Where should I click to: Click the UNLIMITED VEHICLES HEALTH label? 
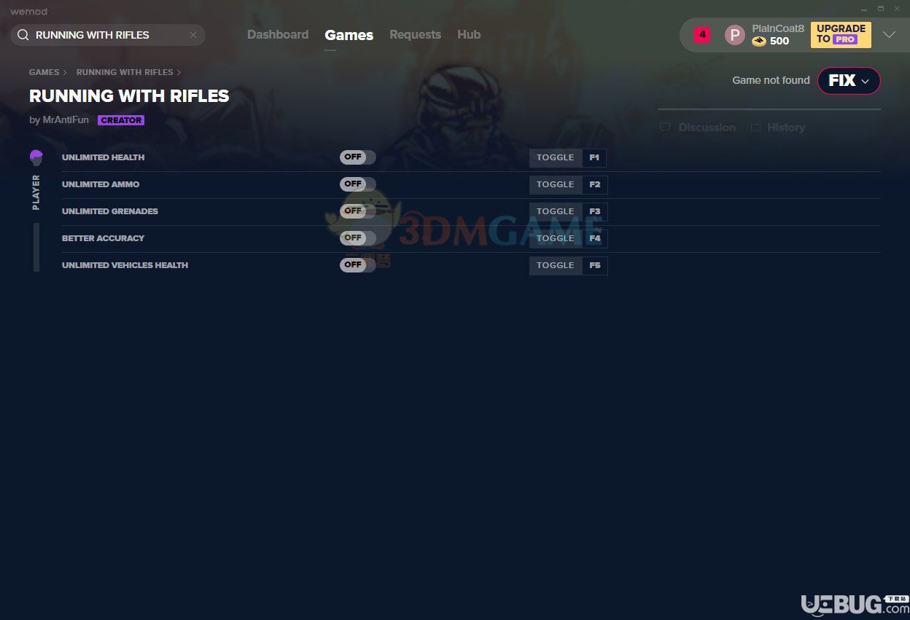(x=125, y=265)
